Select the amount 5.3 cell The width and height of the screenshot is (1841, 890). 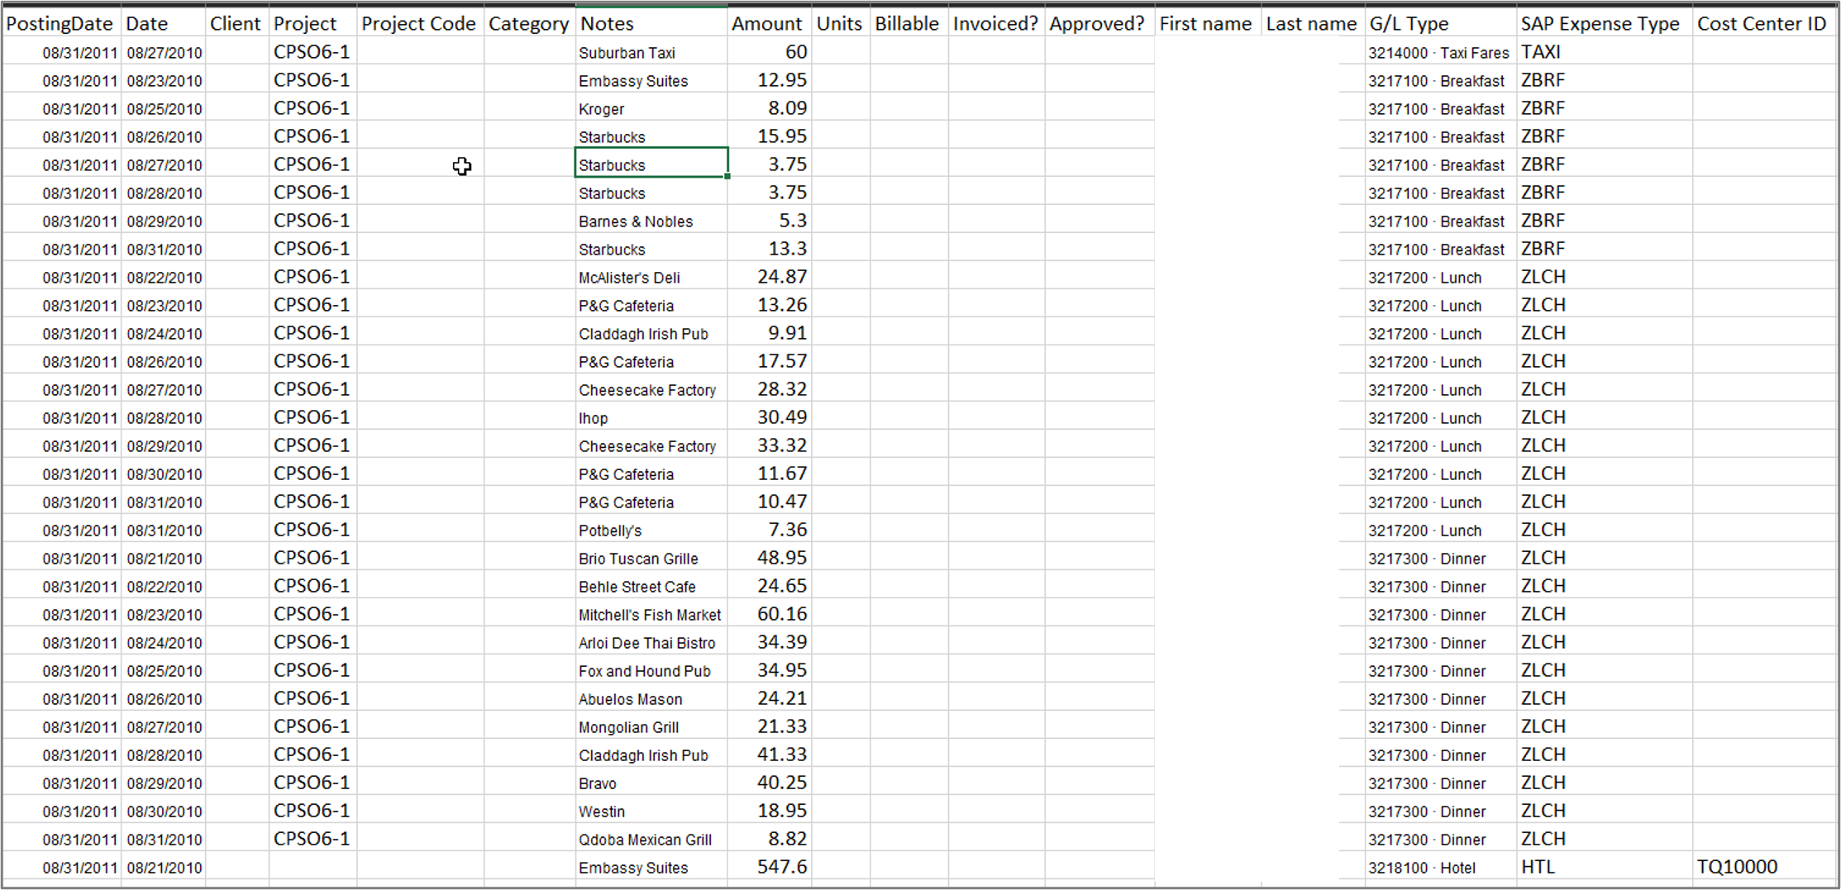pos(770,221)
